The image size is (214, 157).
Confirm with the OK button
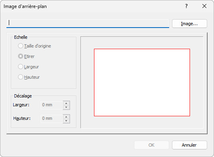point(152,145)
